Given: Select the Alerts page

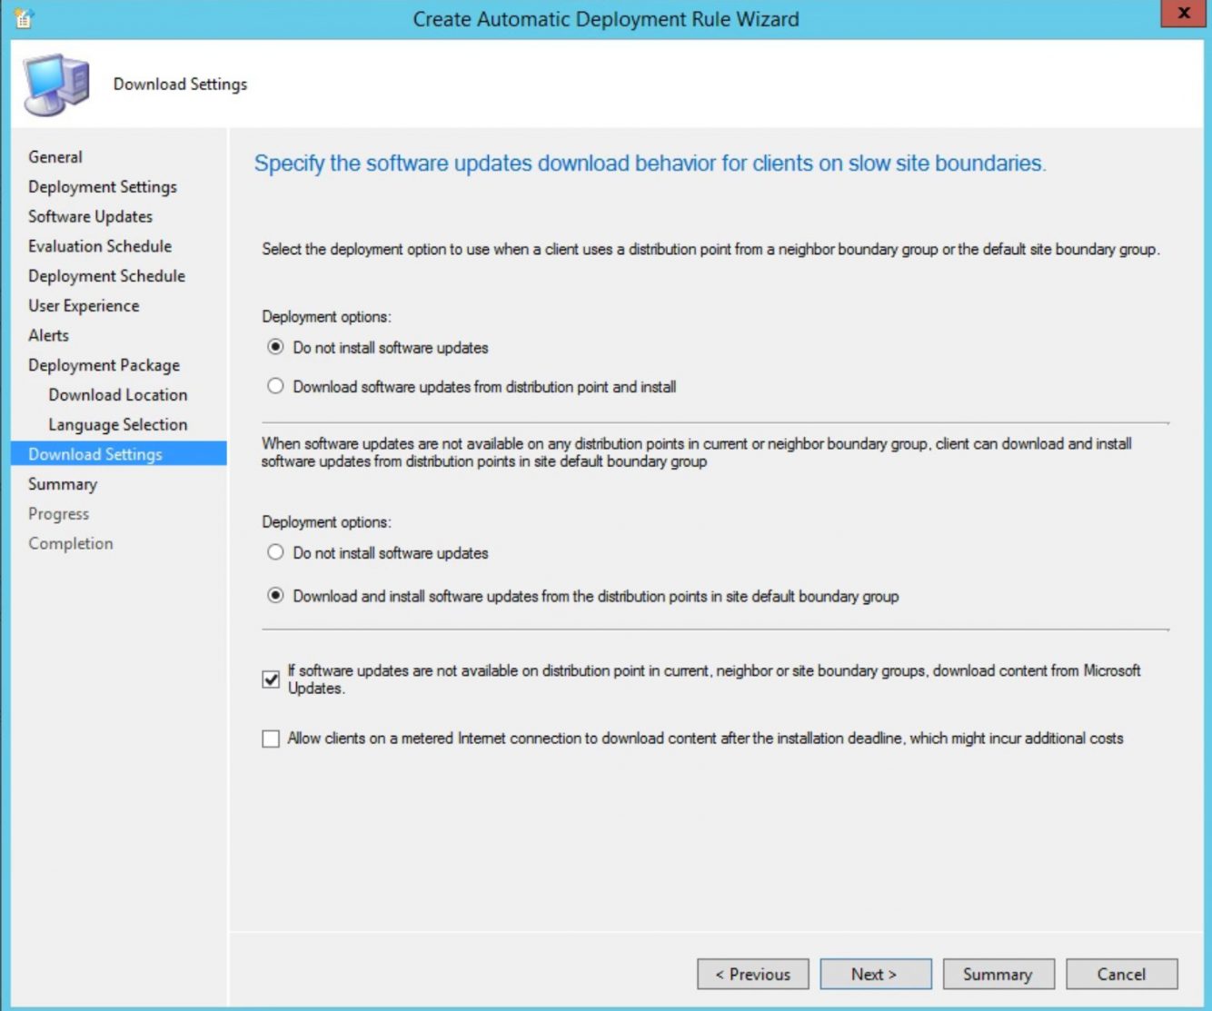Looking at the screenshot, I should tap(49, 335).
